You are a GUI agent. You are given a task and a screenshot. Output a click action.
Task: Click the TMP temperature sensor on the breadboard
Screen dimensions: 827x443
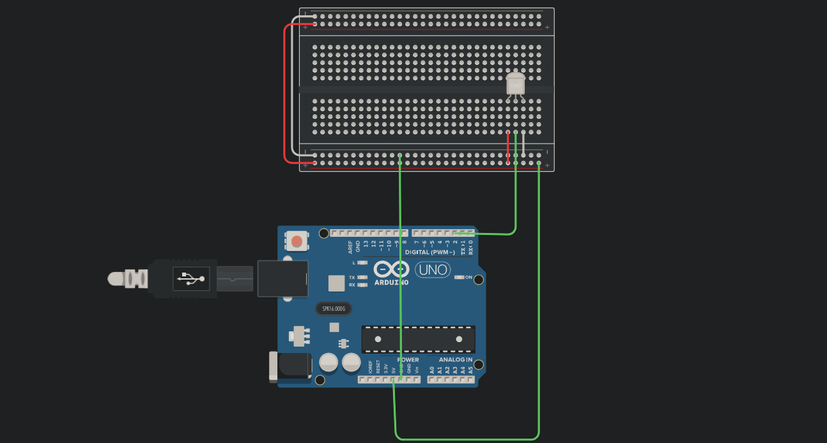(x=515, y=84)
